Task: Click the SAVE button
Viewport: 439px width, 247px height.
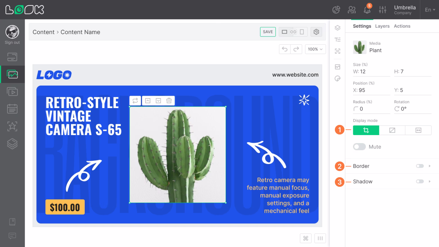Action: (268, 32)
